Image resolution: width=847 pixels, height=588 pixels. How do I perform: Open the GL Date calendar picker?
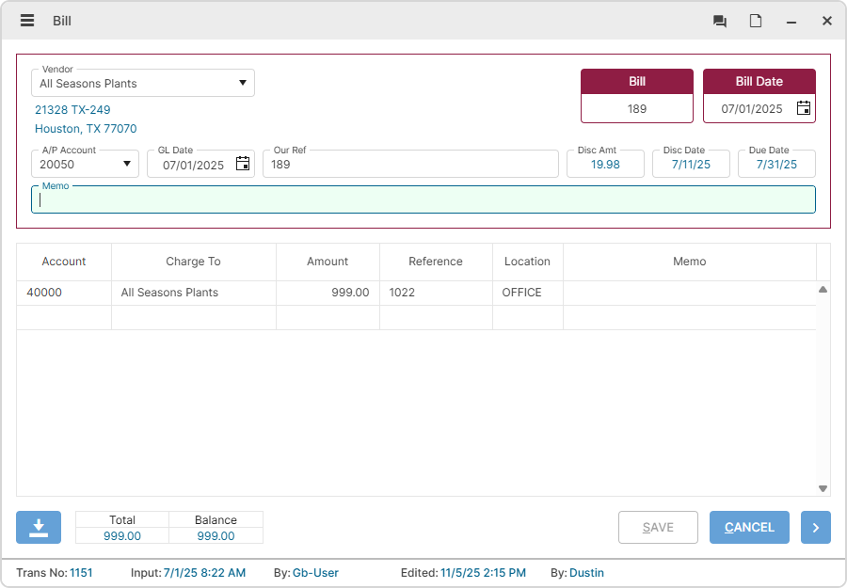tap(243, 164)
